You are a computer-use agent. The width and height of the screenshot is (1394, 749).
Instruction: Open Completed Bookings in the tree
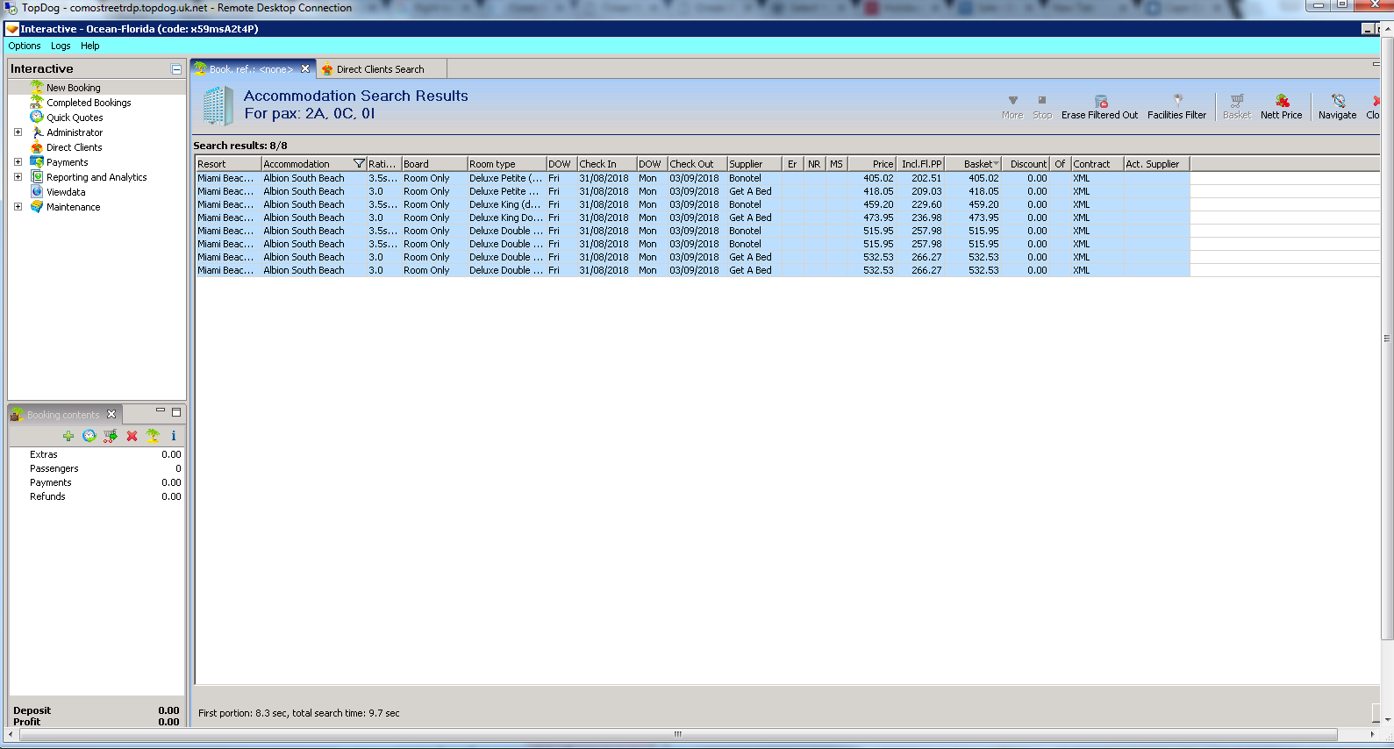point(89,103)
